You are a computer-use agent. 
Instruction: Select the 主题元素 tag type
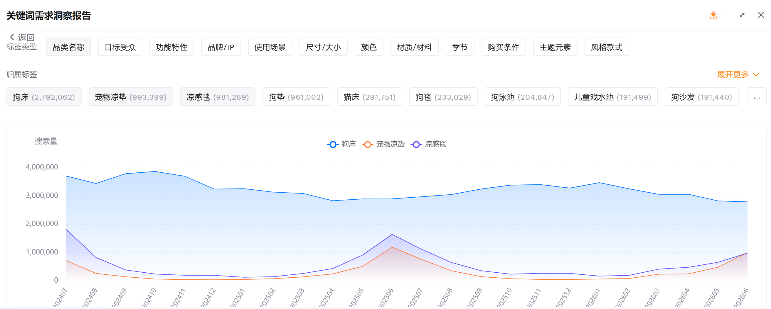[x=555, y=47]
